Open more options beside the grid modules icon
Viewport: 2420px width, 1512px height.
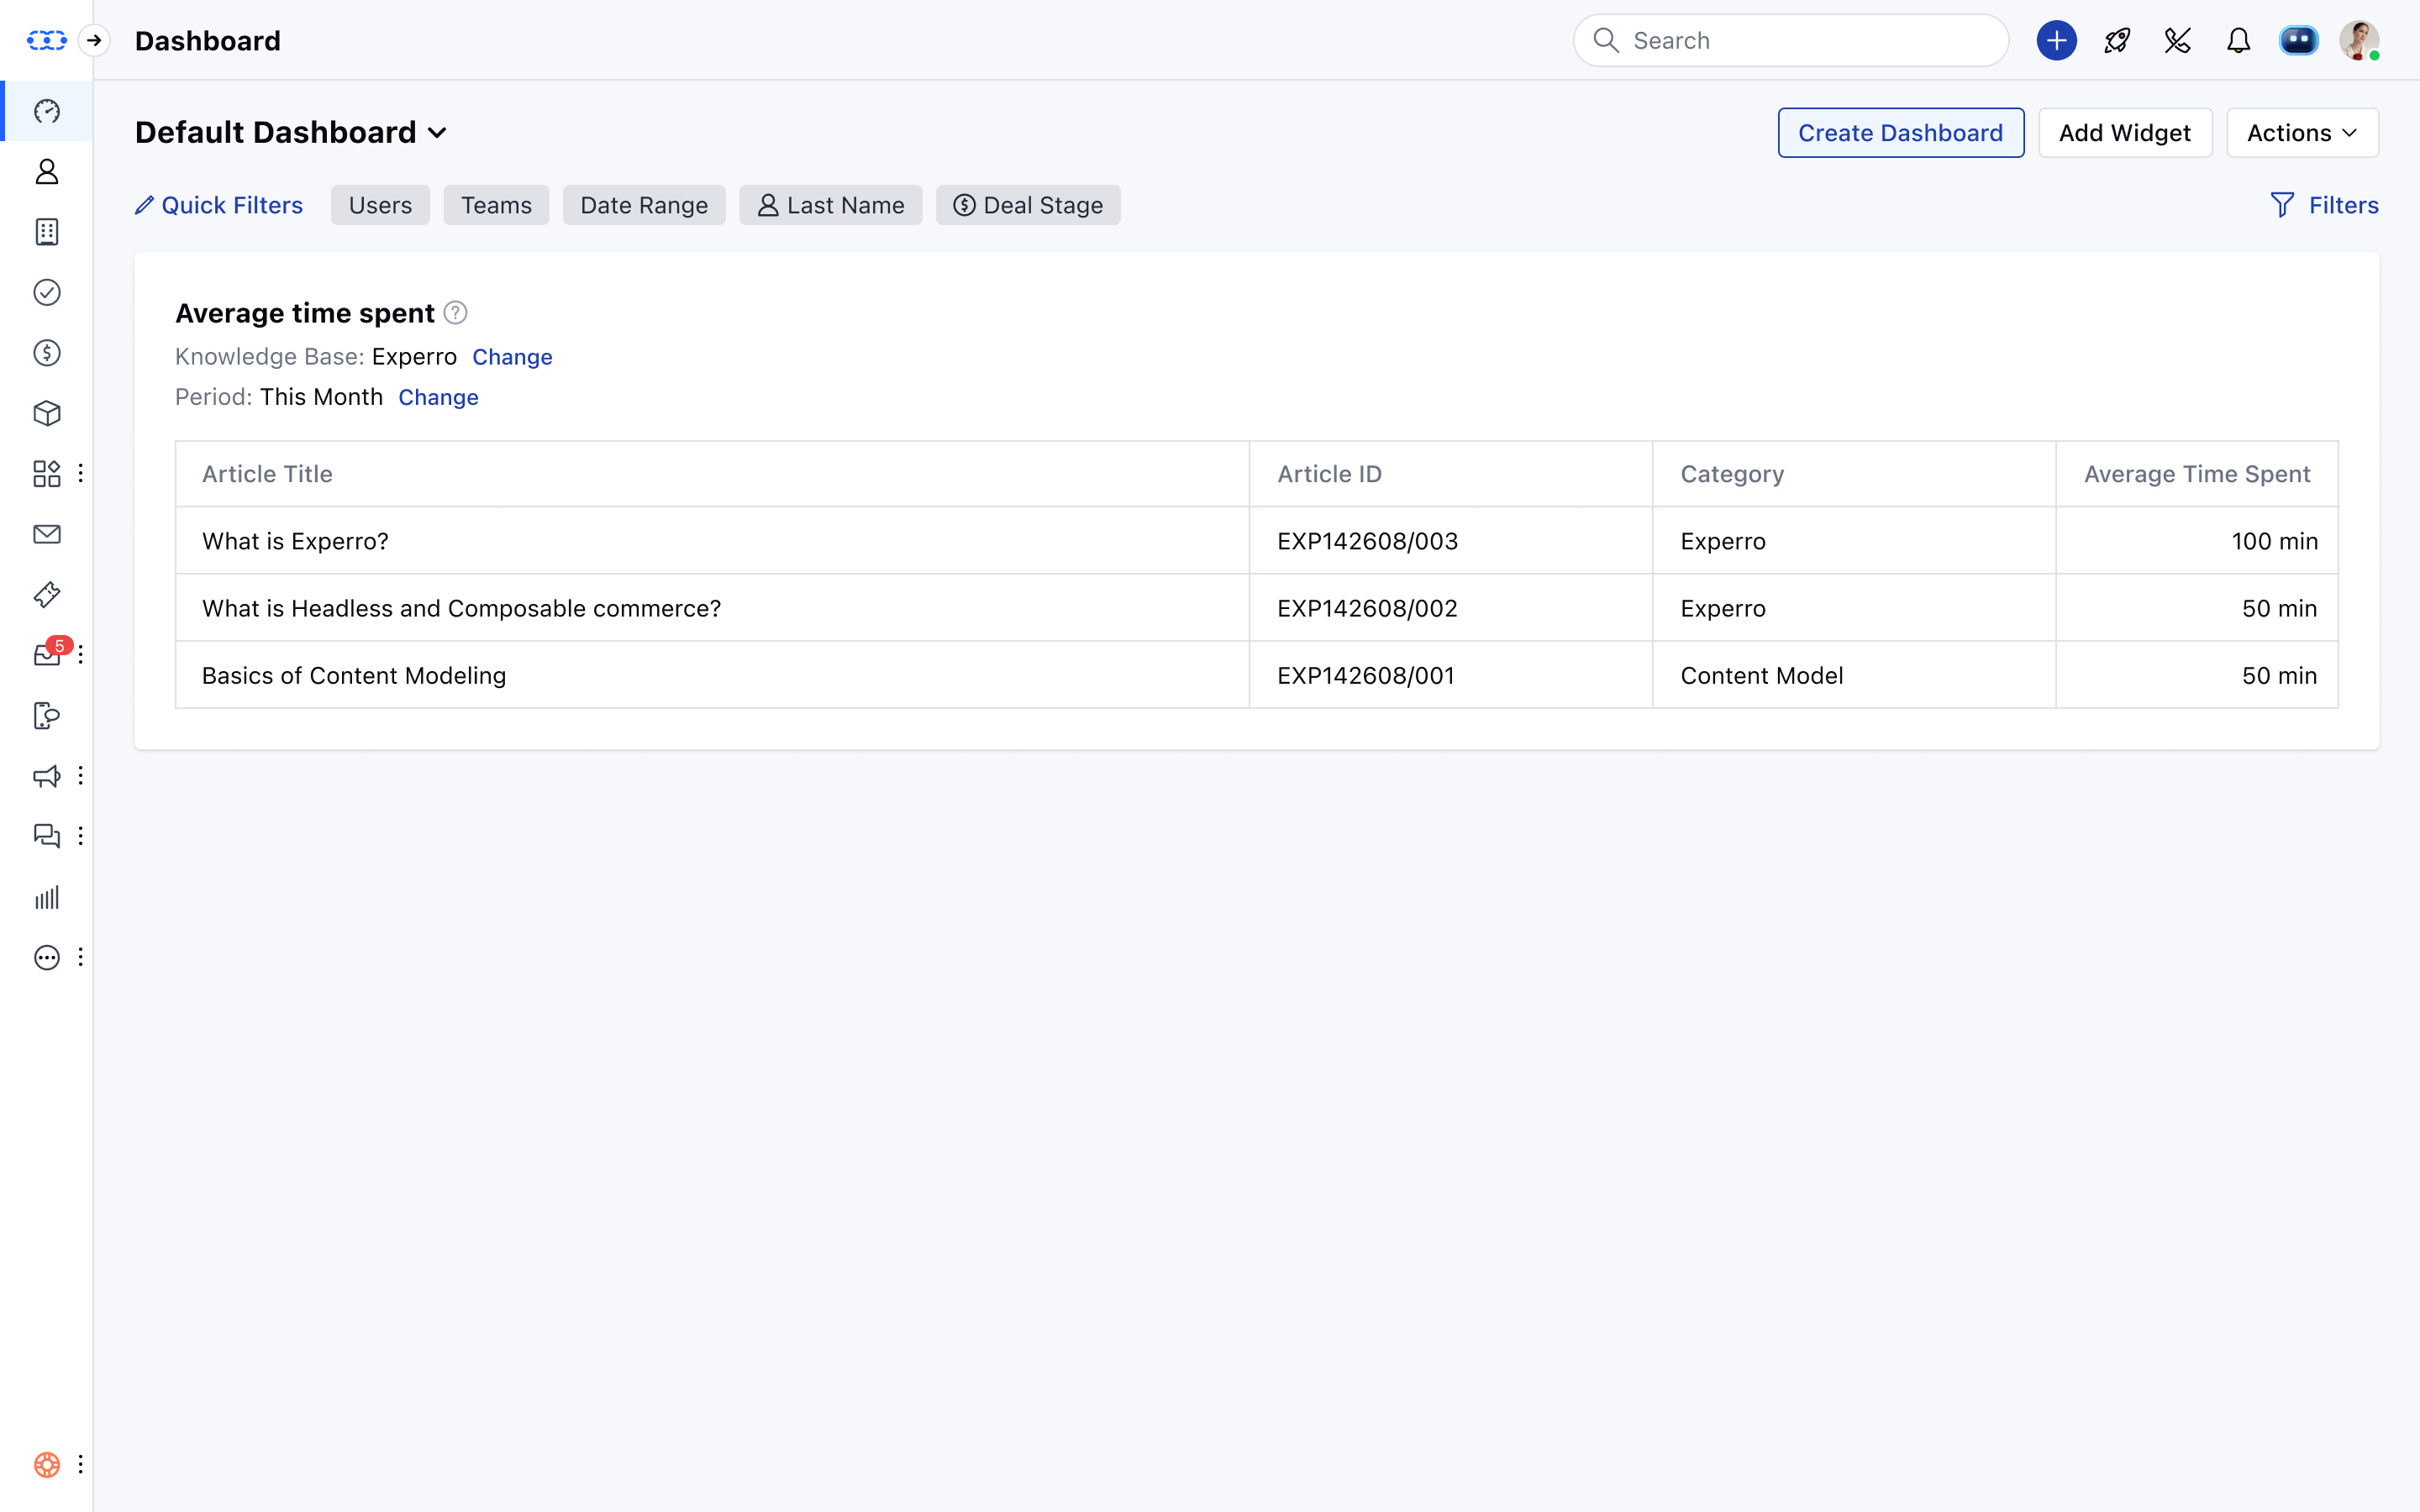(80, 473)
